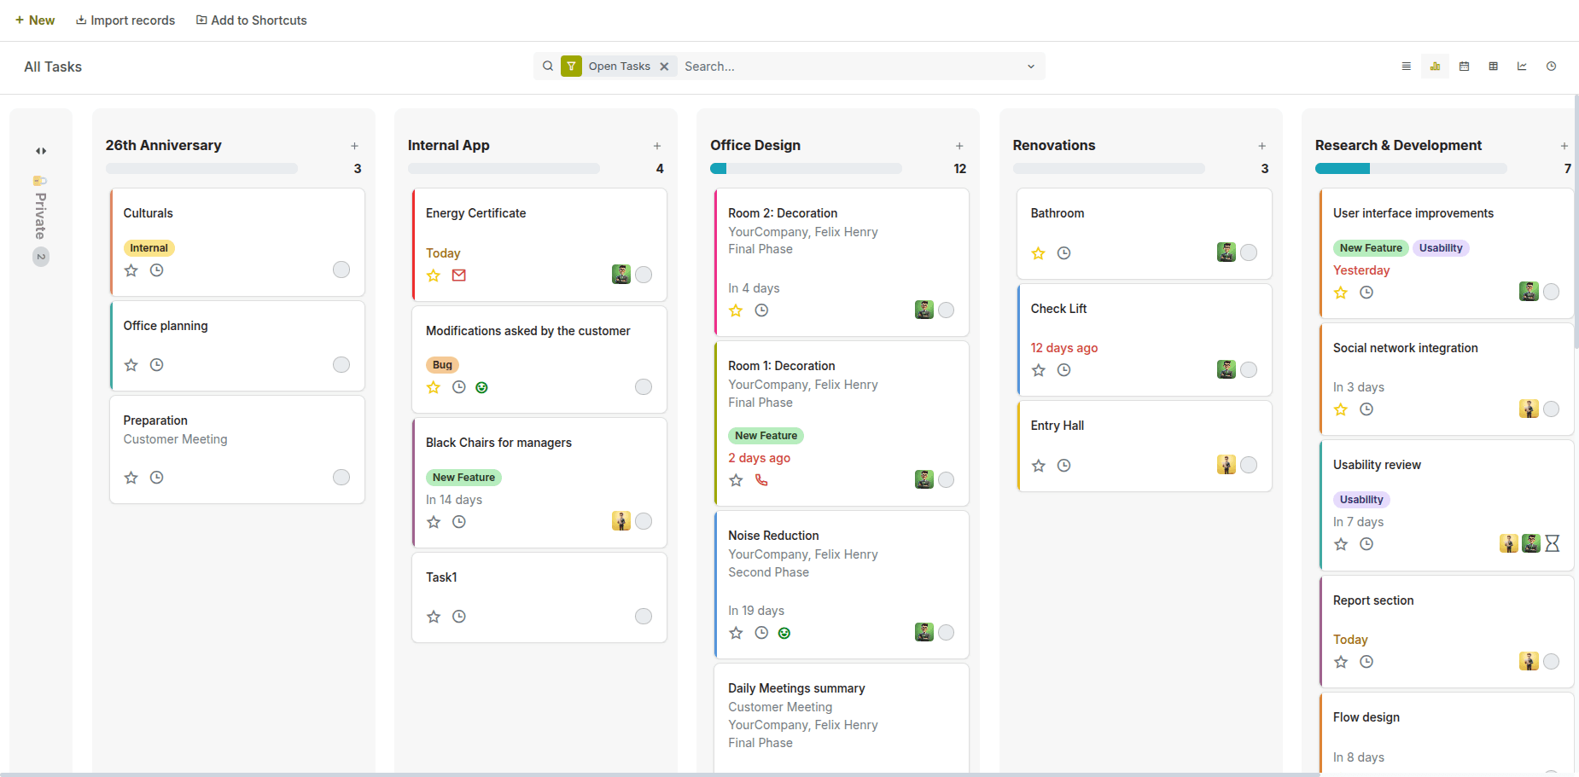
Task: Open the Calendar view
Action: [x=1465, y=66]
